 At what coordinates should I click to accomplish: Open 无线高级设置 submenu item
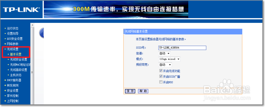pyautogui.click(x=19, y=70)
